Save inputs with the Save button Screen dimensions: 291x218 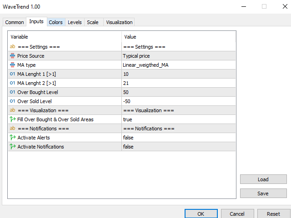(263, 193)
